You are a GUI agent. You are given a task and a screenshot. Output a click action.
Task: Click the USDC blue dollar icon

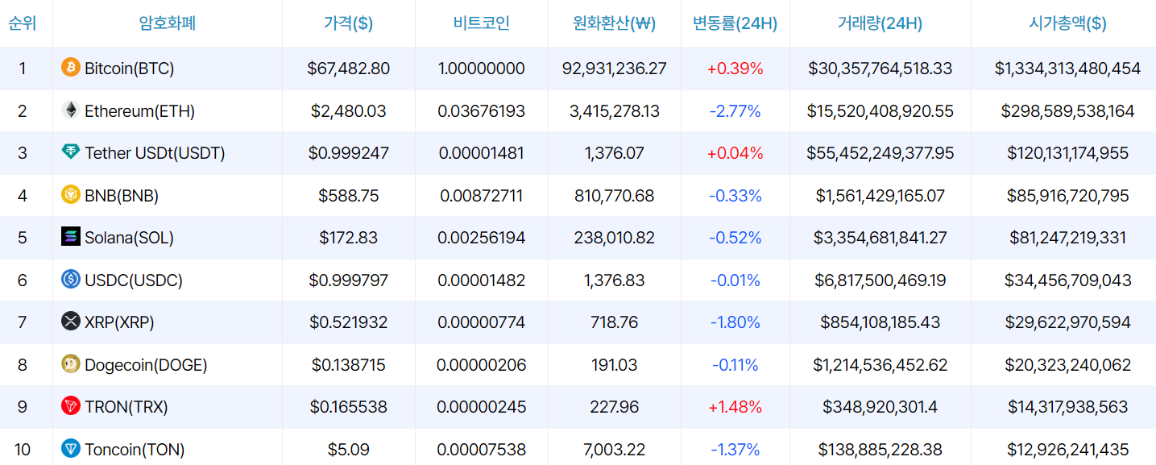tap(71, 280)
